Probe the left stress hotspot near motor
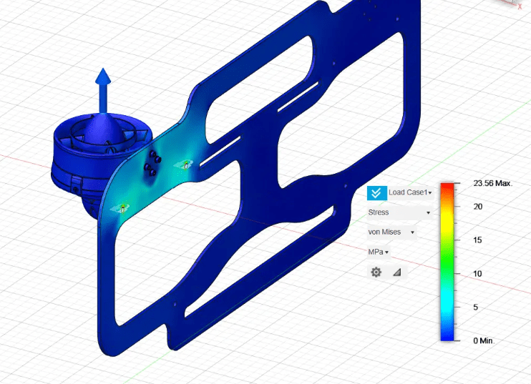Viewport: 531px width, 384px height. 123,207
